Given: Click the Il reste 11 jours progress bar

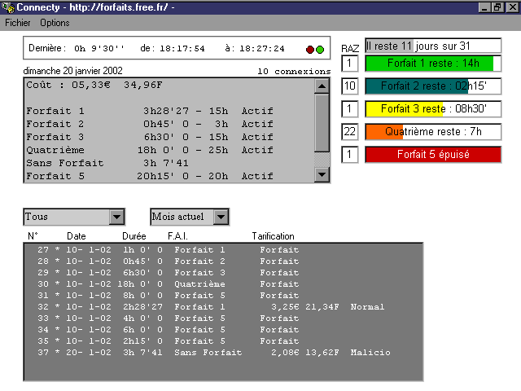Looking at the screenshot, I should (x=433, y=46).
